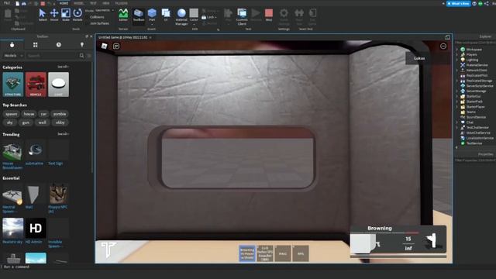Open Game Settings gear

(x=284, y=16)
